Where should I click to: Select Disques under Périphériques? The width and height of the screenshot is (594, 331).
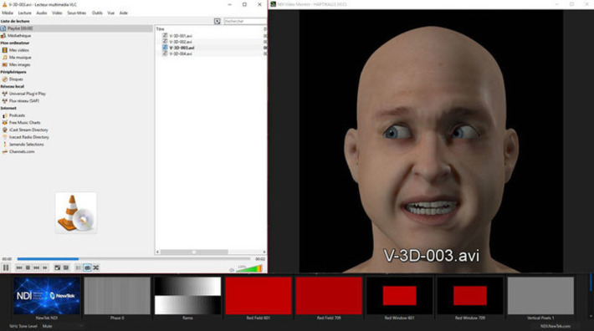[16, 79]
